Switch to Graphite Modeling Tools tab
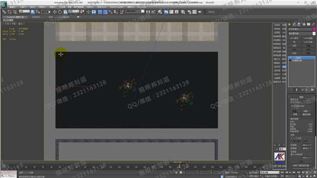This screenshot has height=178, width=317. pyautogui.click(x=15, y=17)
